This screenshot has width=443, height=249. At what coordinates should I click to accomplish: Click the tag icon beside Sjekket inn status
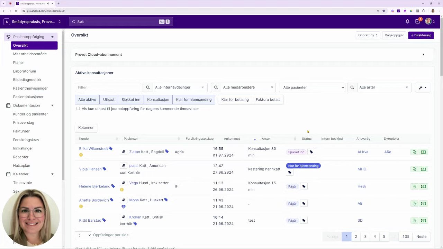pos(311,152)
